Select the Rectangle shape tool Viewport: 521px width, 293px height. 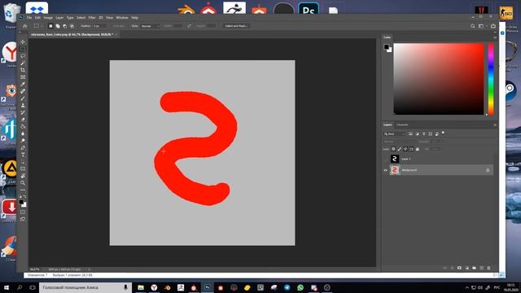pos(23,168)
